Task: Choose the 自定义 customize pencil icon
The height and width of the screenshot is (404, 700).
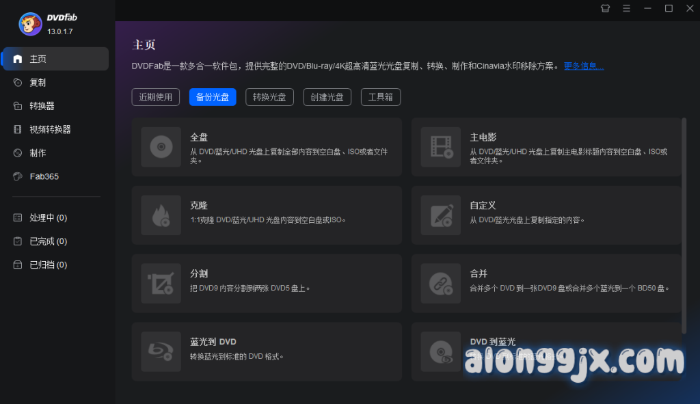Action: pyautogui.click(x=441, y=215)
